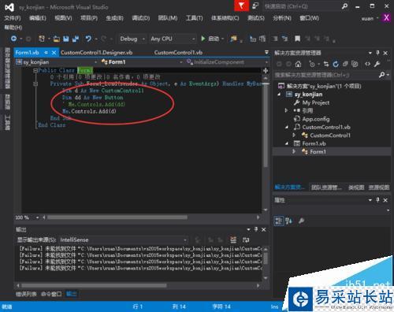
Task: Collapse the Private Sub Form1_Load outline
Action: click(35, 84)
